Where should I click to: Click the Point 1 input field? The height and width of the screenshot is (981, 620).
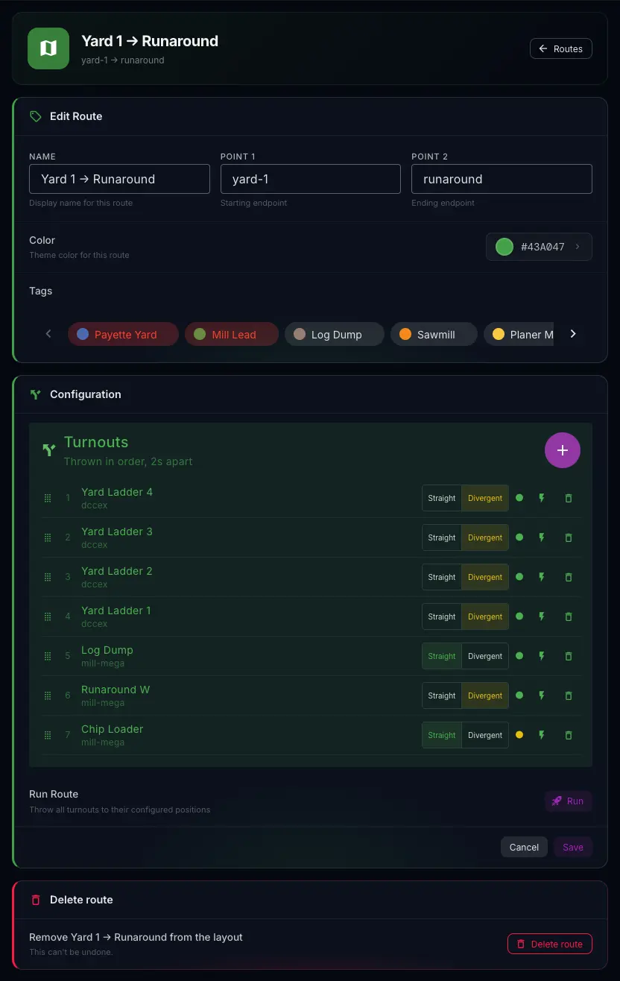pos(311,179)
